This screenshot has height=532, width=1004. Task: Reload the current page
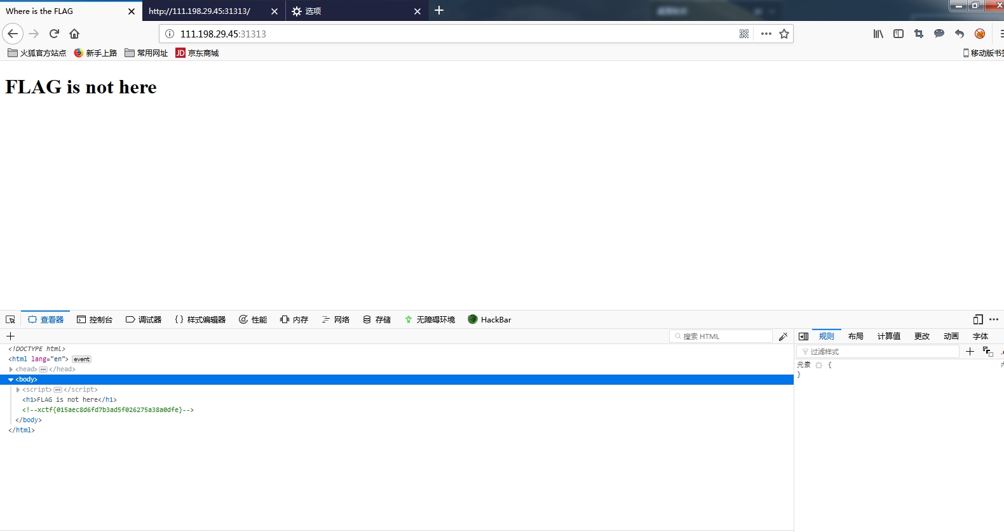[54, 34]
